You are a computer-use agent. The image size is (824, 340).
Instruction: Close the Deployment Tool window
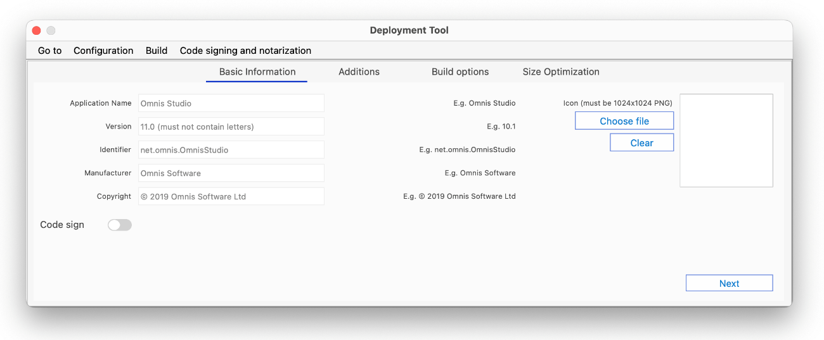pyautogui.click(x=36, y=30)
